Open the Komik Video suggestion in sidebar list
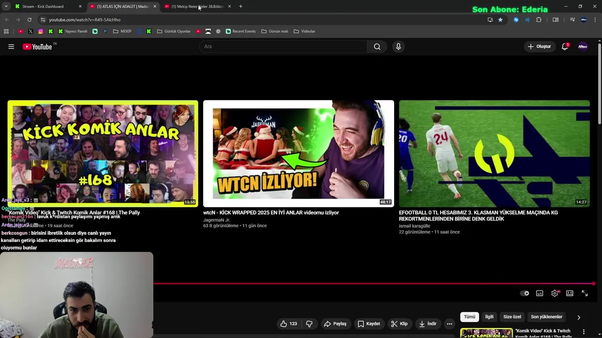 click(x=543, y=333)
